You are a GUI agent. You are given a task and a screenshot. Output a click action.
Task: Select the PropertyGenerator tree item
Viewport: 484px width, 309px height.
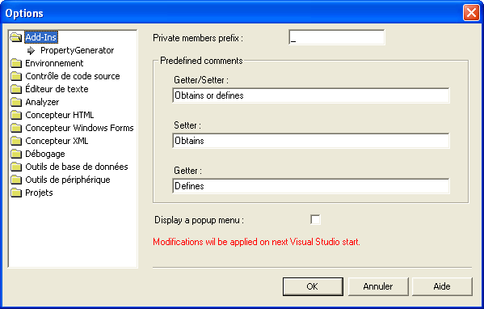[x=78, y=50]
